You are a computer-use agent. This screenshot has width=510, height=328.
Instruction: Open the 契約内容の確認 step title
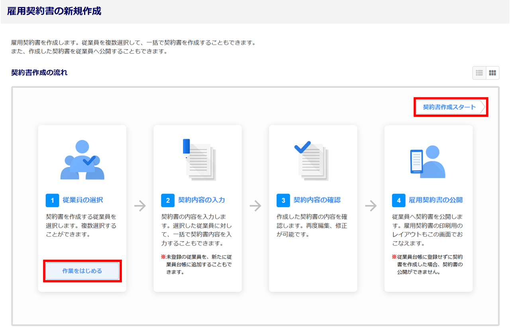pyautogui.click(x=317, y=200)
